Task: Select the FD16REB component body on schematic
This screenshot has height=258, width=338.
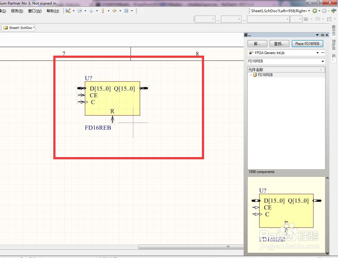Action: (x=112, y=98)
